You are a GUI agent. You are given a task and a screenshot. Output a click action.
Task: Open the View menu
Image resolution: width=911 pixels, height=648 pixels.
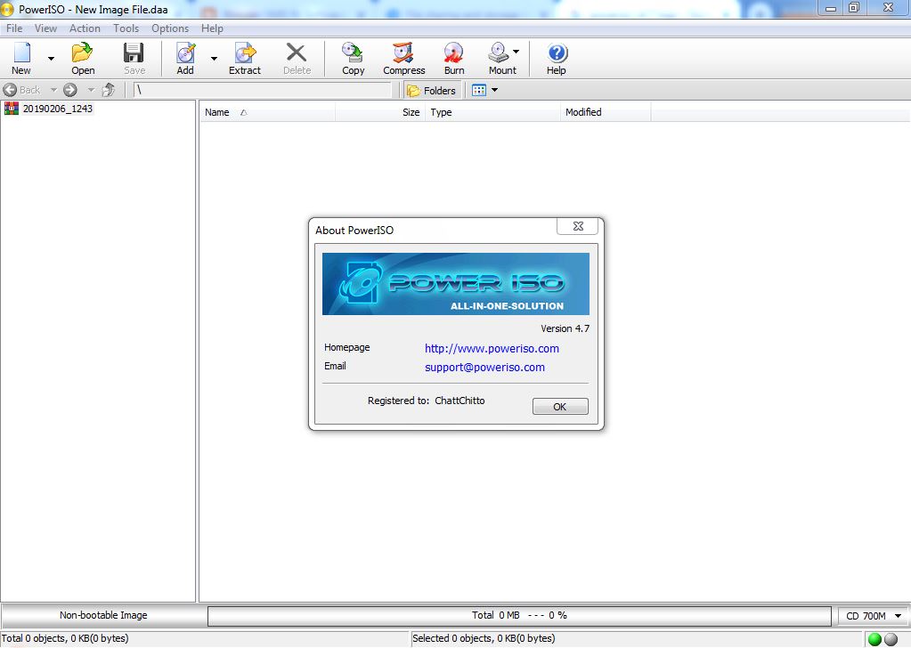[45, 28]
